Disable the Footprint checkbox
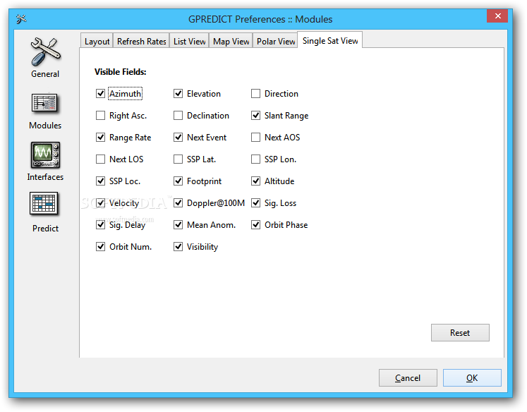 click(178, 181)
